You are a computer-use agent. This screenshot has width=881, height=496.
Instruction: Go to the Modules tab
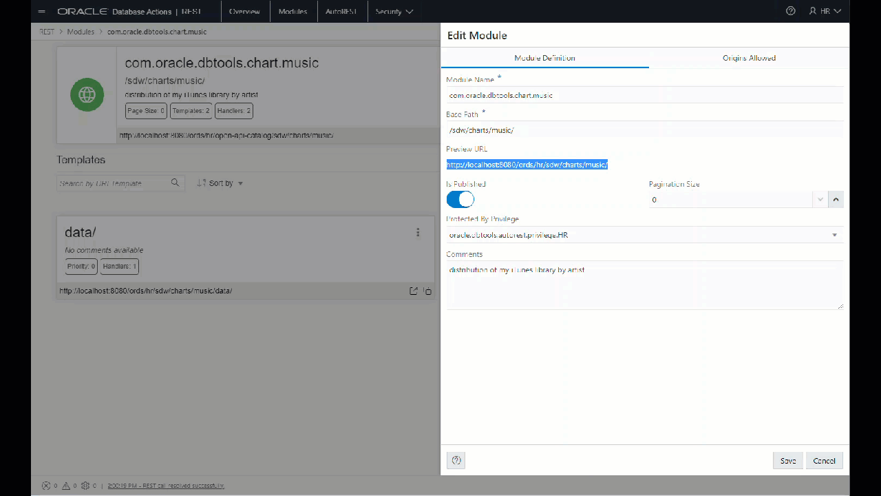293,12
